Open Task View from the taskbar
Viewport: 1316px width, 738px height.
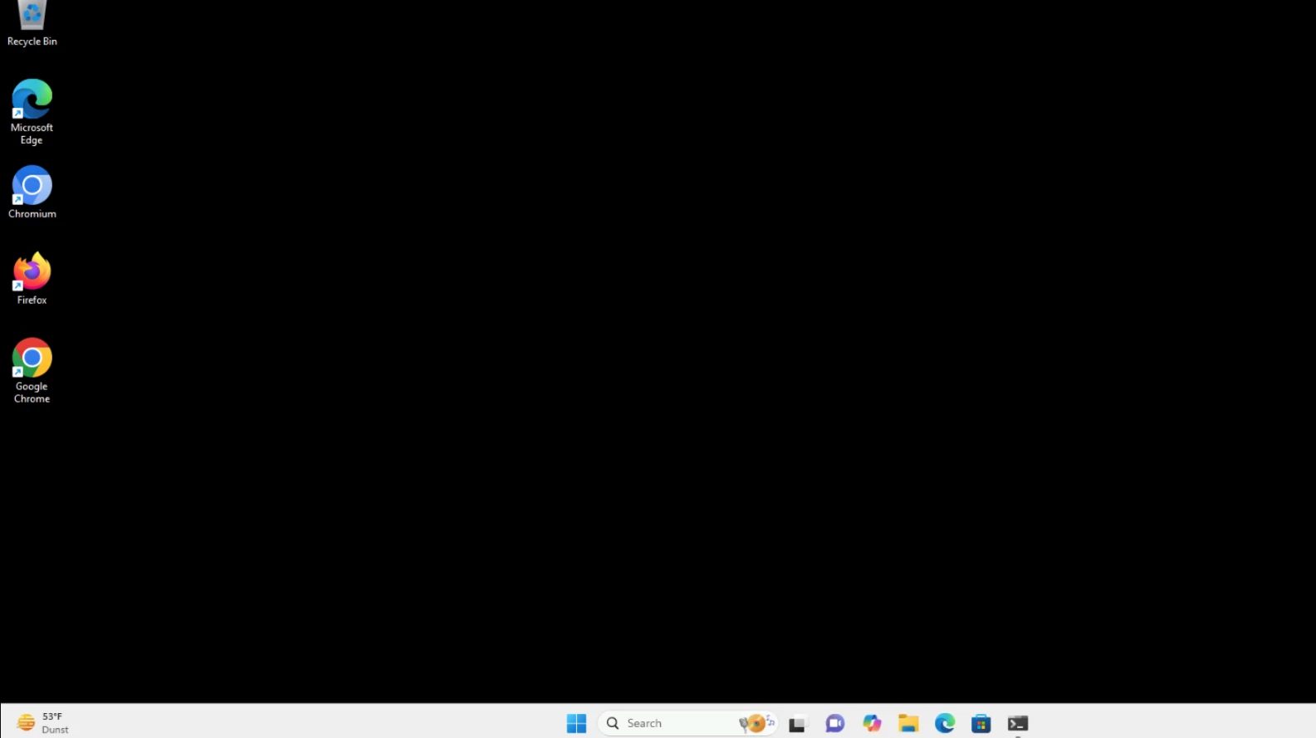point(797,723)
